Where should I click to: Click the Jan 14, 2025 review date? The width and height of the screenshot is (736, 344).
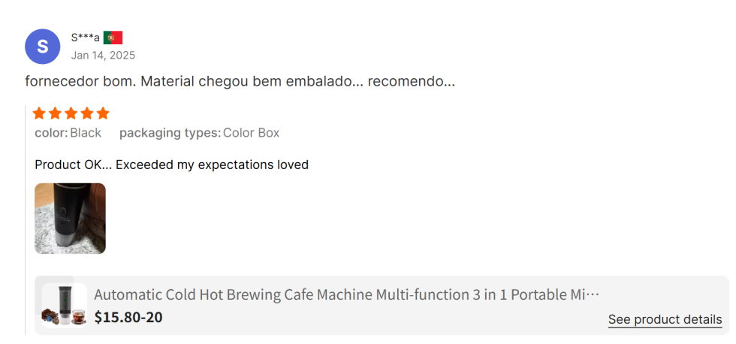pyautogui.click(x=103, y=55)
